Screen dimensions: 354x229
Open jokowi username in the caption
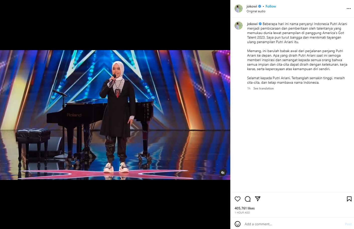(252, 24)
